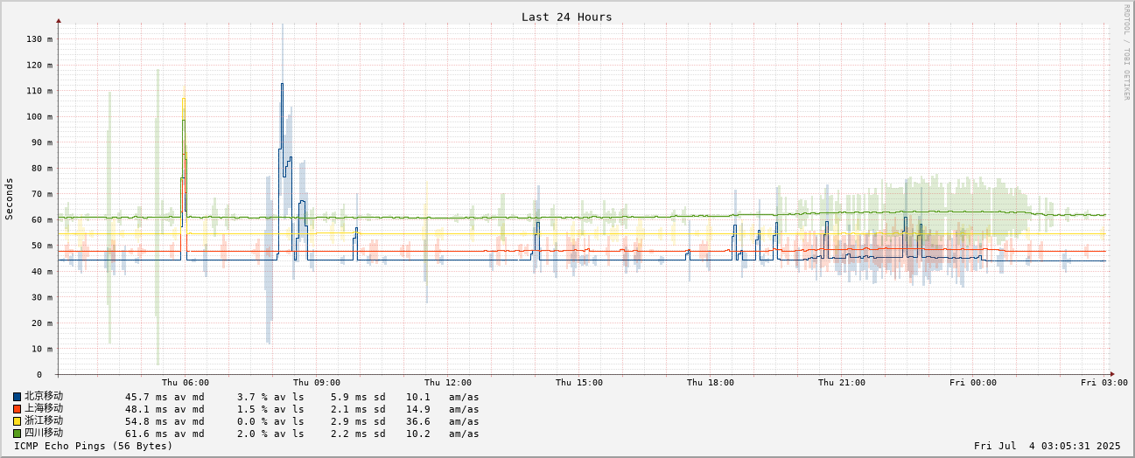Click the '5.9 ms sd' deviation value
The image size is (1135, 458).
(x=358, y=397)
